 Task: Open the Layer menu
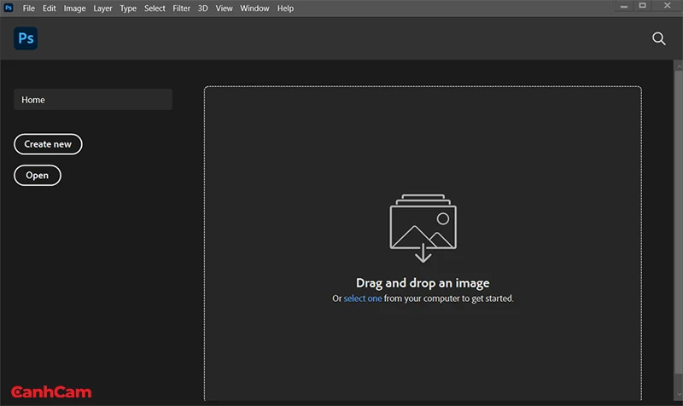click(102, 9)
